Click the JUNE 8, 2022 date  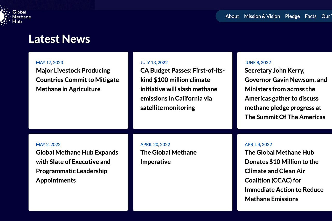tap(258, 62)
